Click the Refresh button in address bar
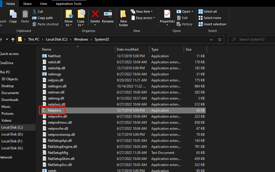The width and height of the screenshot is (275, 172). (220, 39)
